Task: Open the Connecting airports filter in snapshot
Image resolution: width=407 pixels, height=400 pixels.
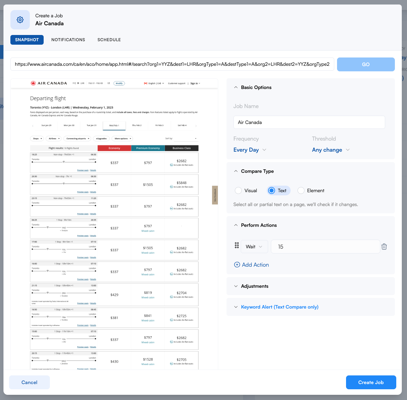Action: point(77,139)
